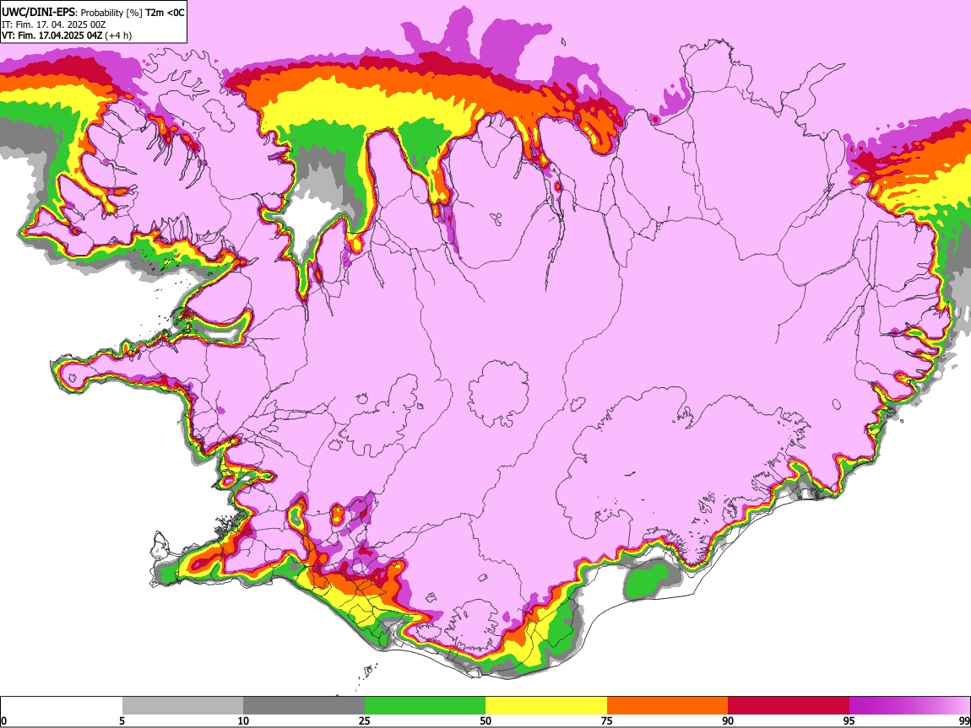
Task: Click the '(+4 h)' forecast offset text
Action: [118, 35]
